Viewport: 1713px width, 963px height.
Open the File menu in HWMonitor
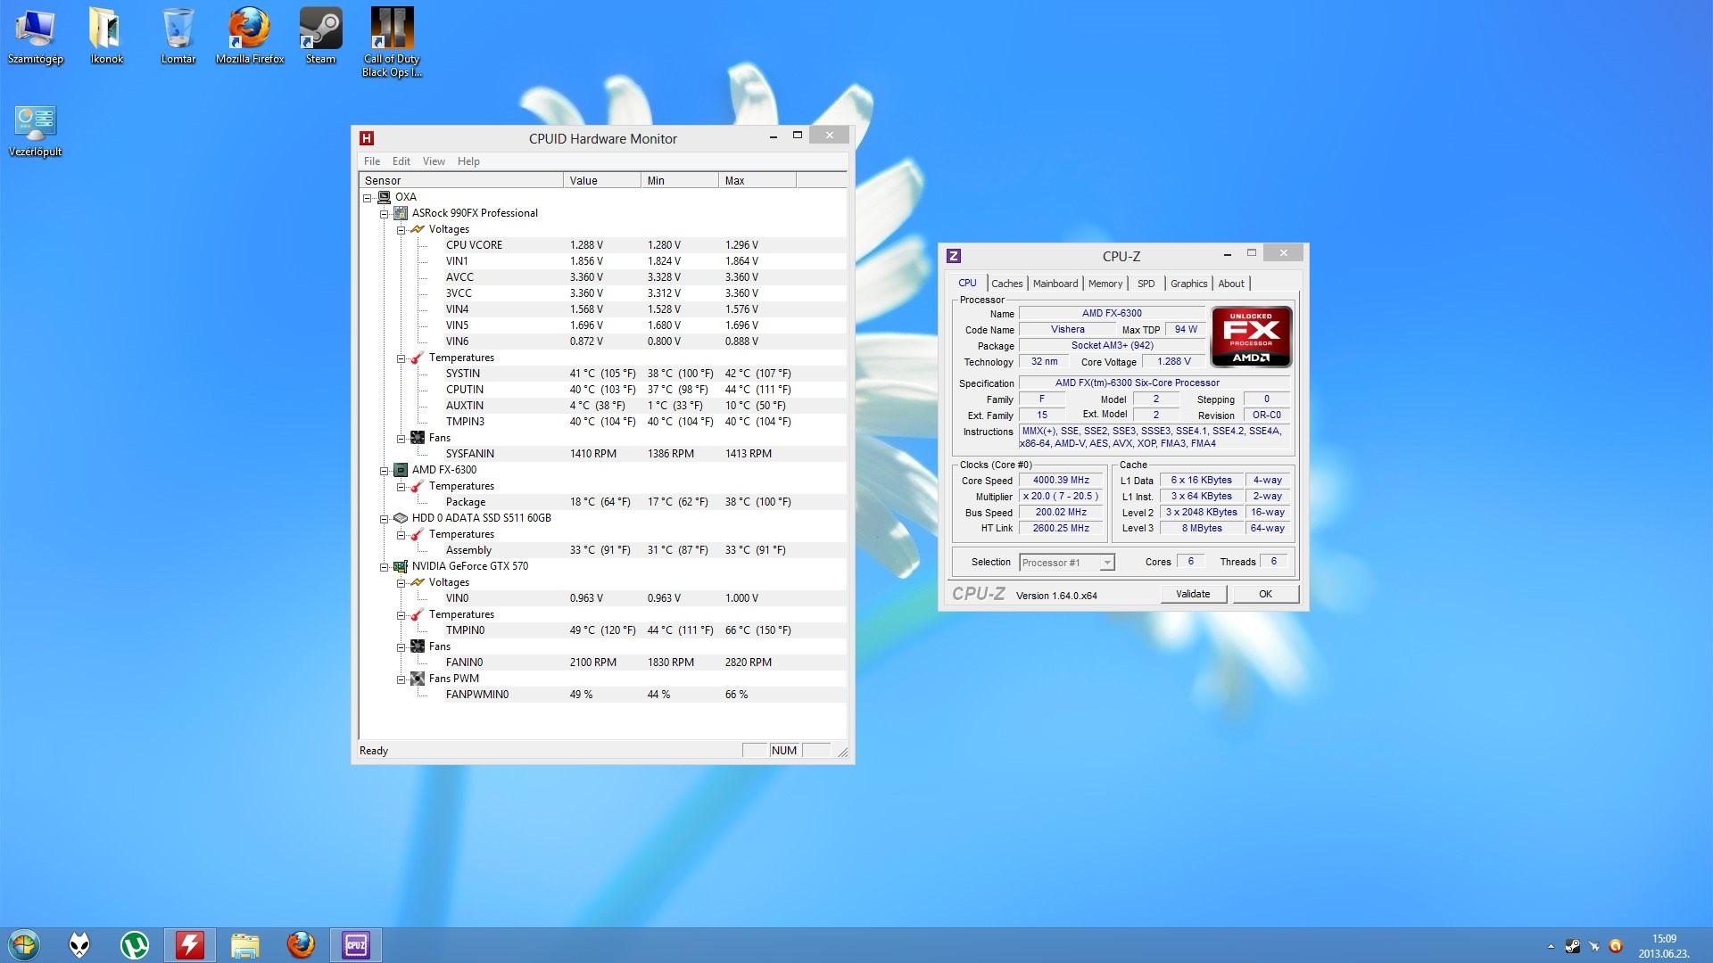372,161
